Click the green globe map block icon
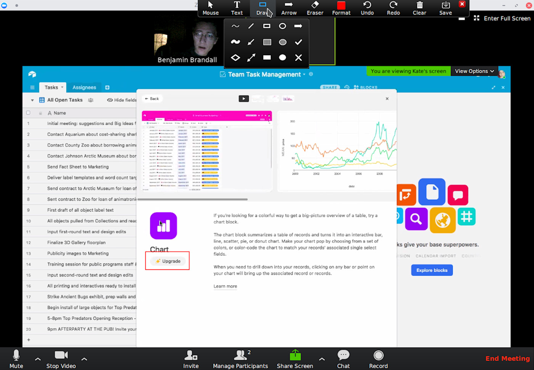Viewport: 534px width, 370px height. 442,220
